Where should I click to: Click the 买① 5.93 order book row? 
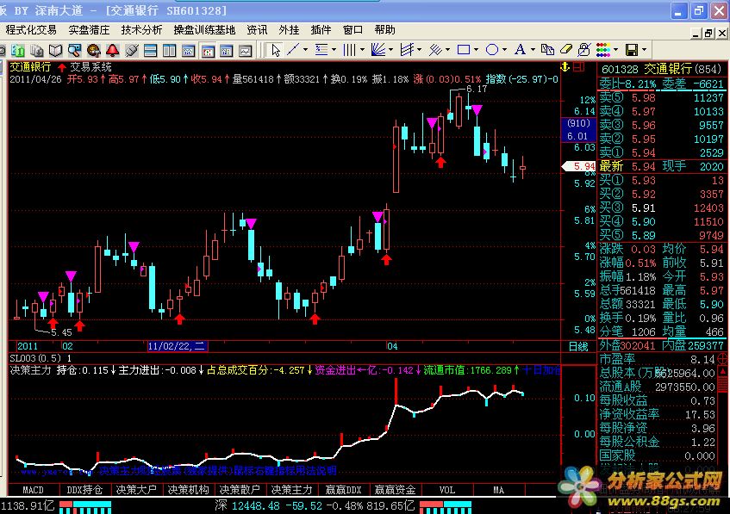pos(661,180)
